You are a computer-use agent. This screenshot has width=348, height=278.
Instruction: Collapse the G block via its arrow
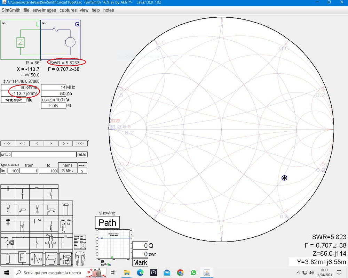coord(44,23)
